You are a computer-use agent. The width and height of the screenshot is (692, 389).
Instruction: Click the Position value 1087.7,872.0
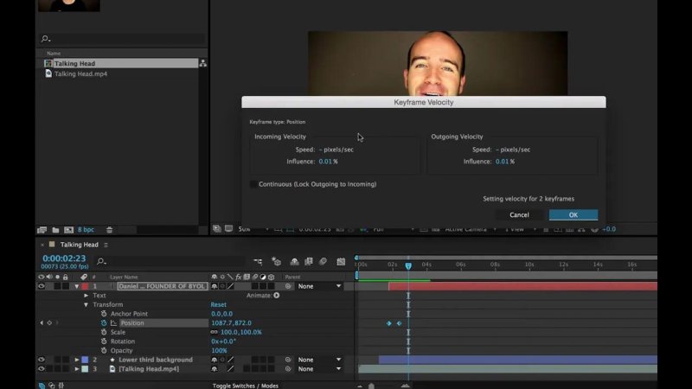[x=231, y=322]
